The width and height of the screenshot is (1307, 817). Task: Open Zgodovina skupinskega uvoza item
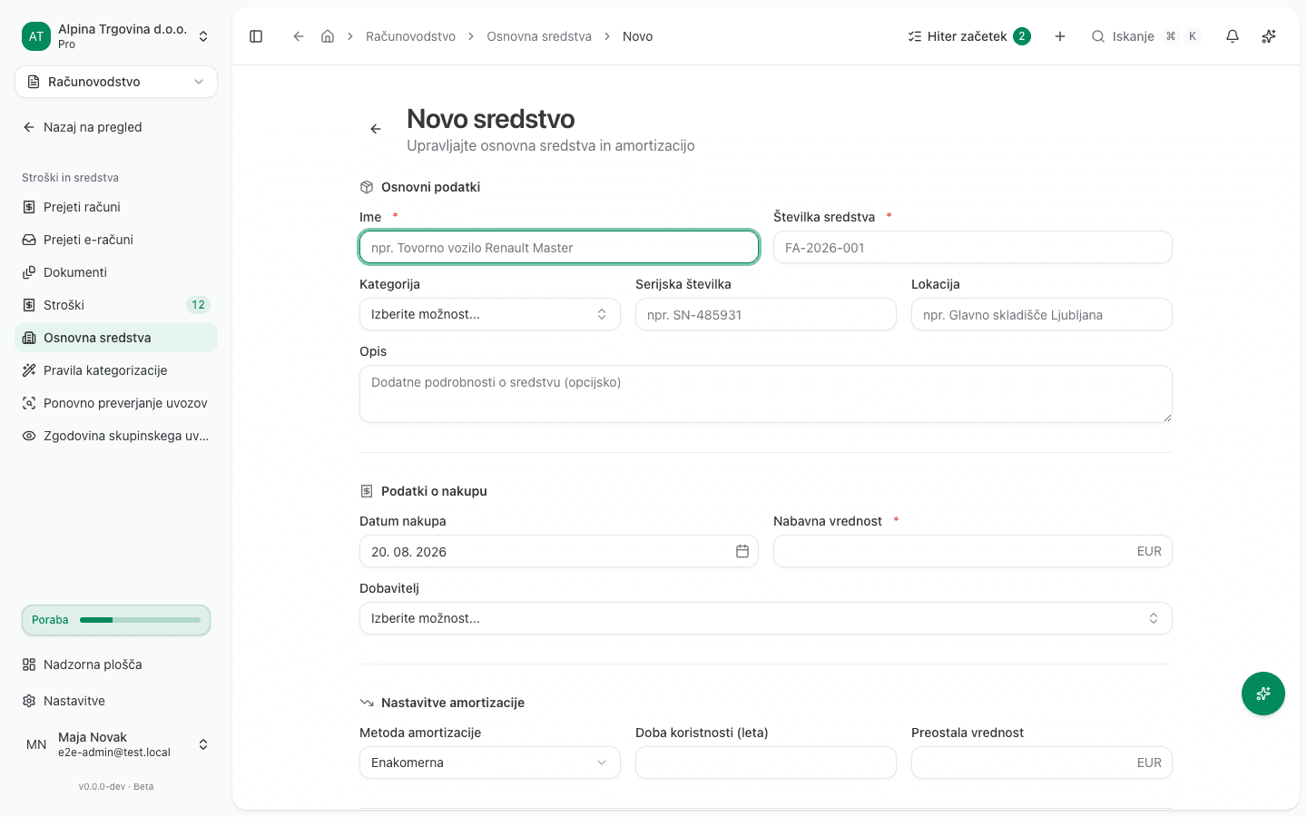tap(116, 436)
